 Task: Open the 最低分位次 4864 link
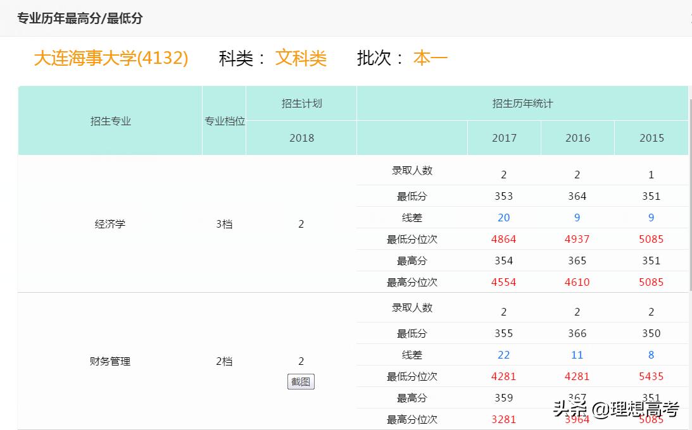(x=503, y=239)
